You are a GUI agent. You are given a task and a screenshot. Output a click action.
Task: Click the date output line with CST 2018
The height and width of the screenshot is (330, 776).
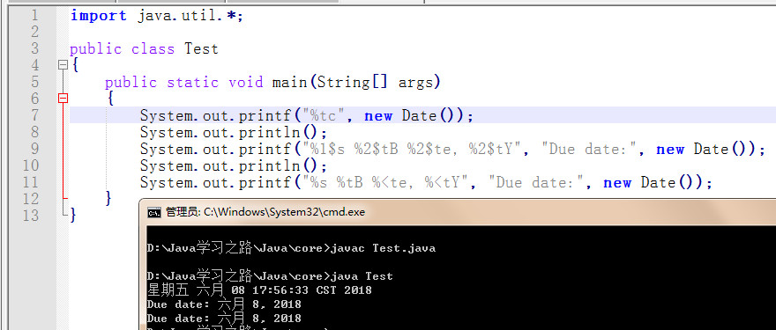259,290
